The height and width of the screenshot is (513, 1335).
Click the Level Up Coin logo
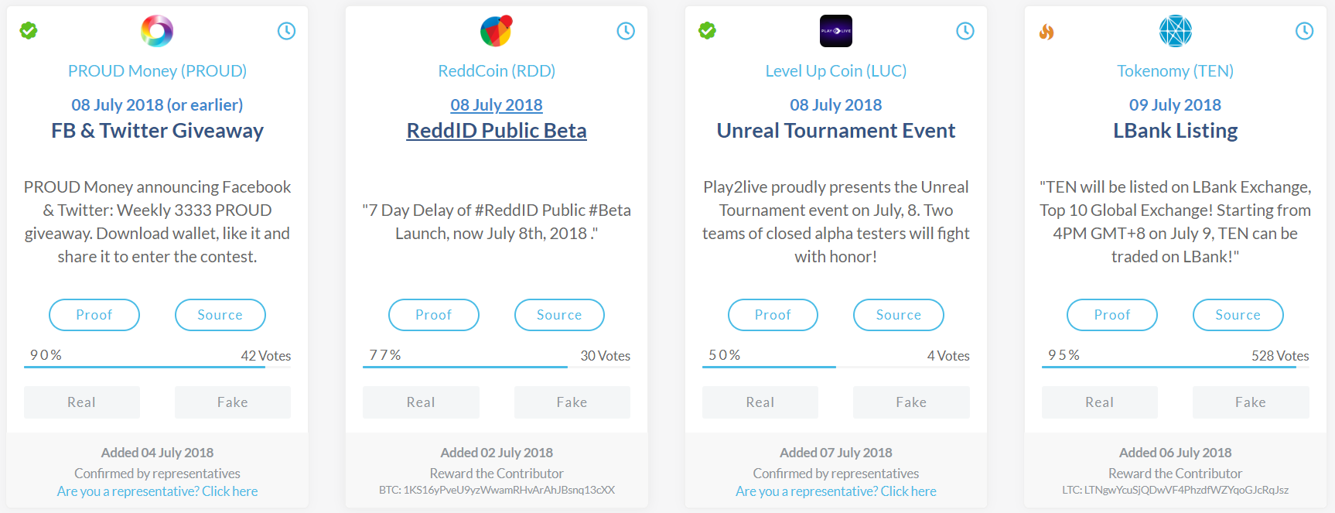point(835,31)
